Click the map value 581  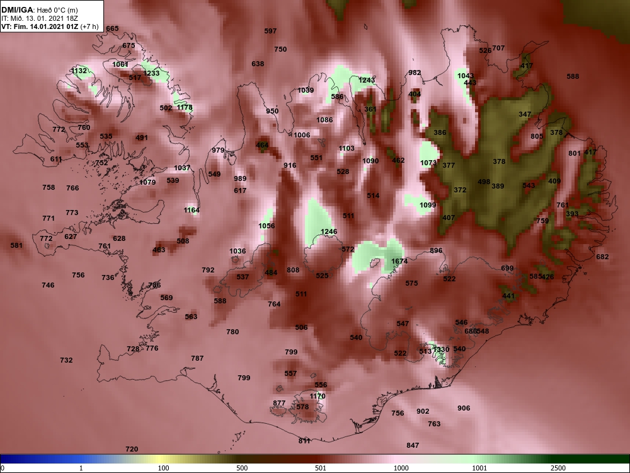pos(16,245)
